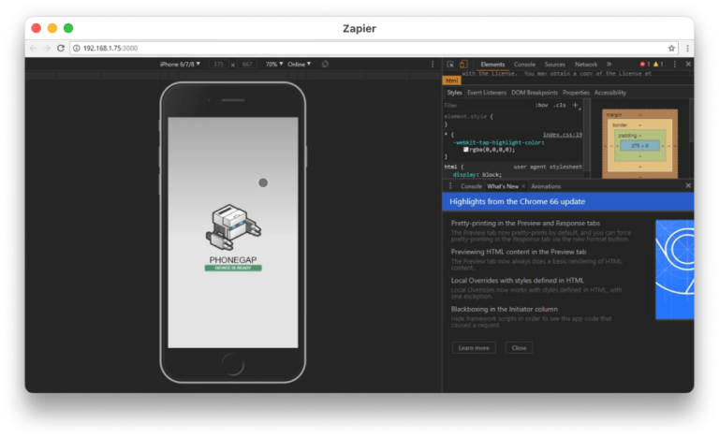Viewport: 719px width, 438px height.
Task: Click the padding label in box model
Action: (627, 136)
